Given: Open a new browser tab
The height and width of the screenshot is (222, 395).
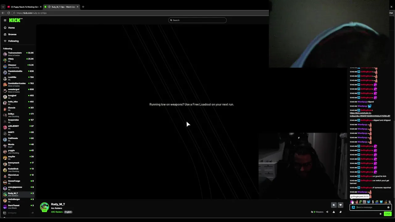Looking at the screenshot, I should coord(83,7).
